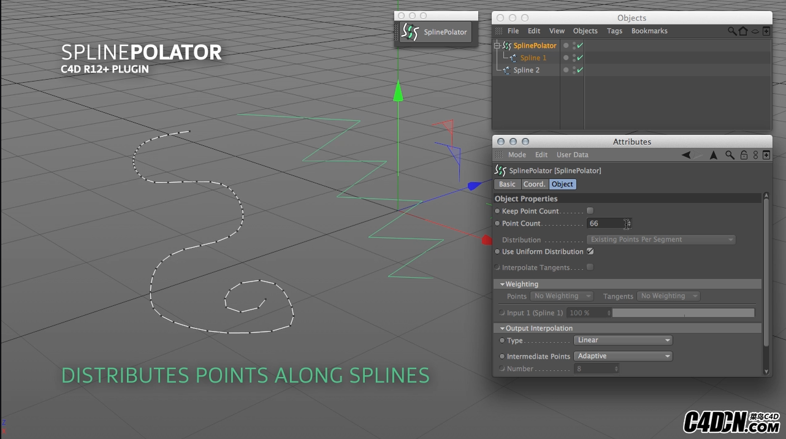The height and width of the screenshot is (439, 786).
Task: Toggle the Spline 2 green enable checkmark
Action: click(x=579, y=70)
